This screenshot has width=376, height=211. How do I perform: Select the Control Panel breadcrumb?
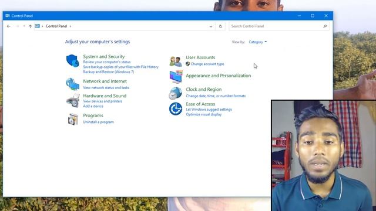(56, 26)
